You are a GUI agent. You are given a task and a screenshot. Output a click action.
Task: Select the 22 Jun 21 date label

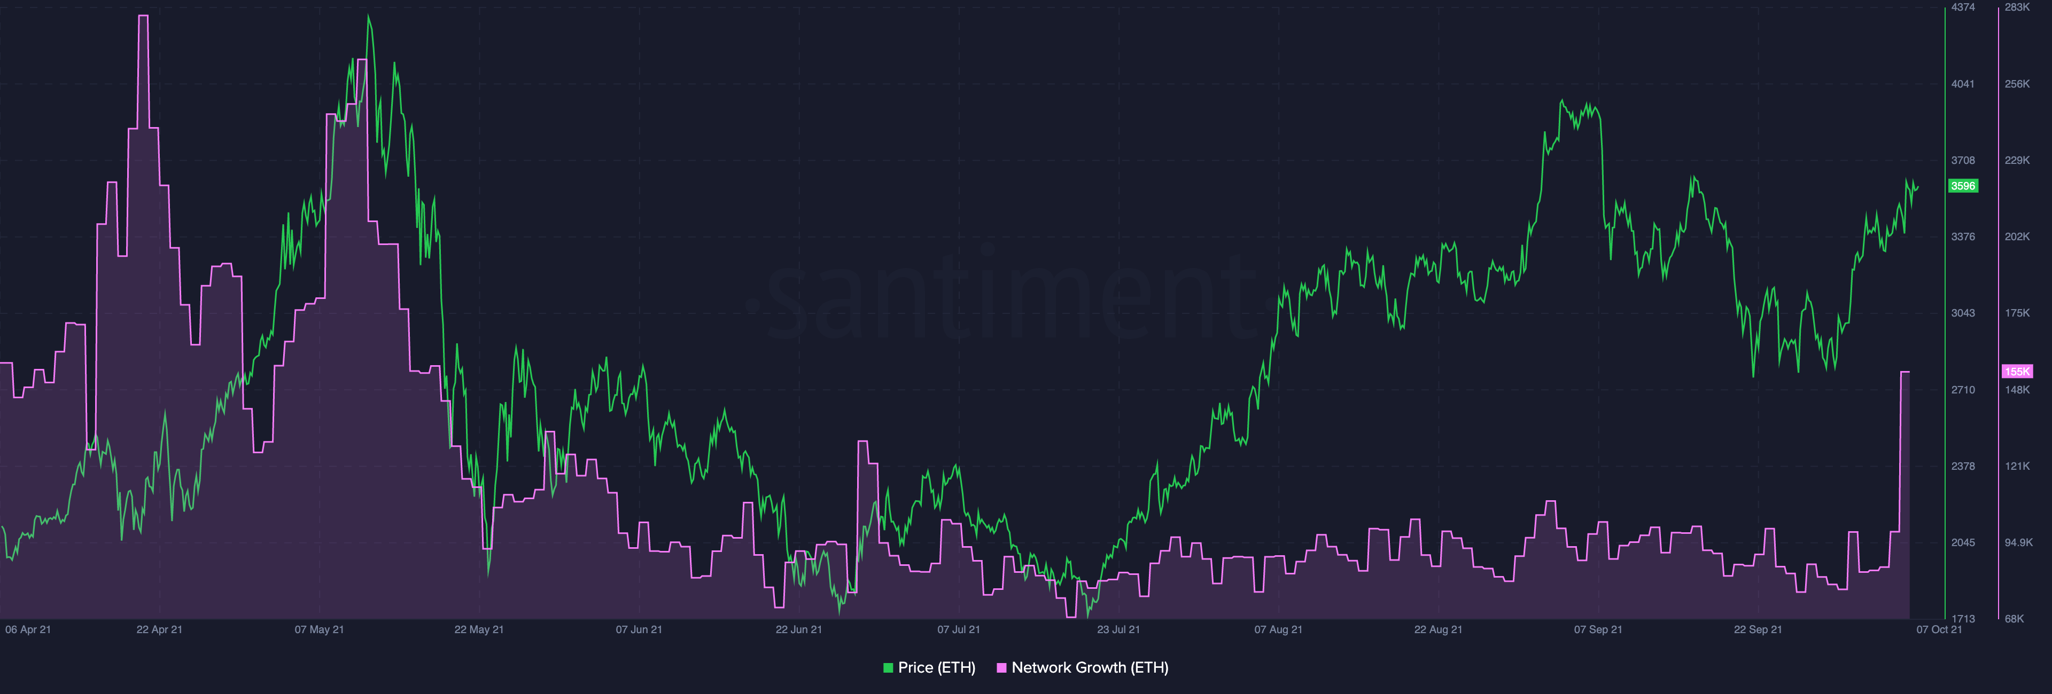coord(798,629)
